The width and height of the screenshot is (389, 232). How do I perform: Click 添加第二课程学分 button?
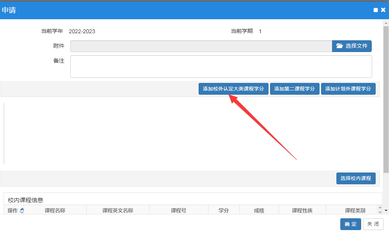pyautogui.click(x=294, y=89)
